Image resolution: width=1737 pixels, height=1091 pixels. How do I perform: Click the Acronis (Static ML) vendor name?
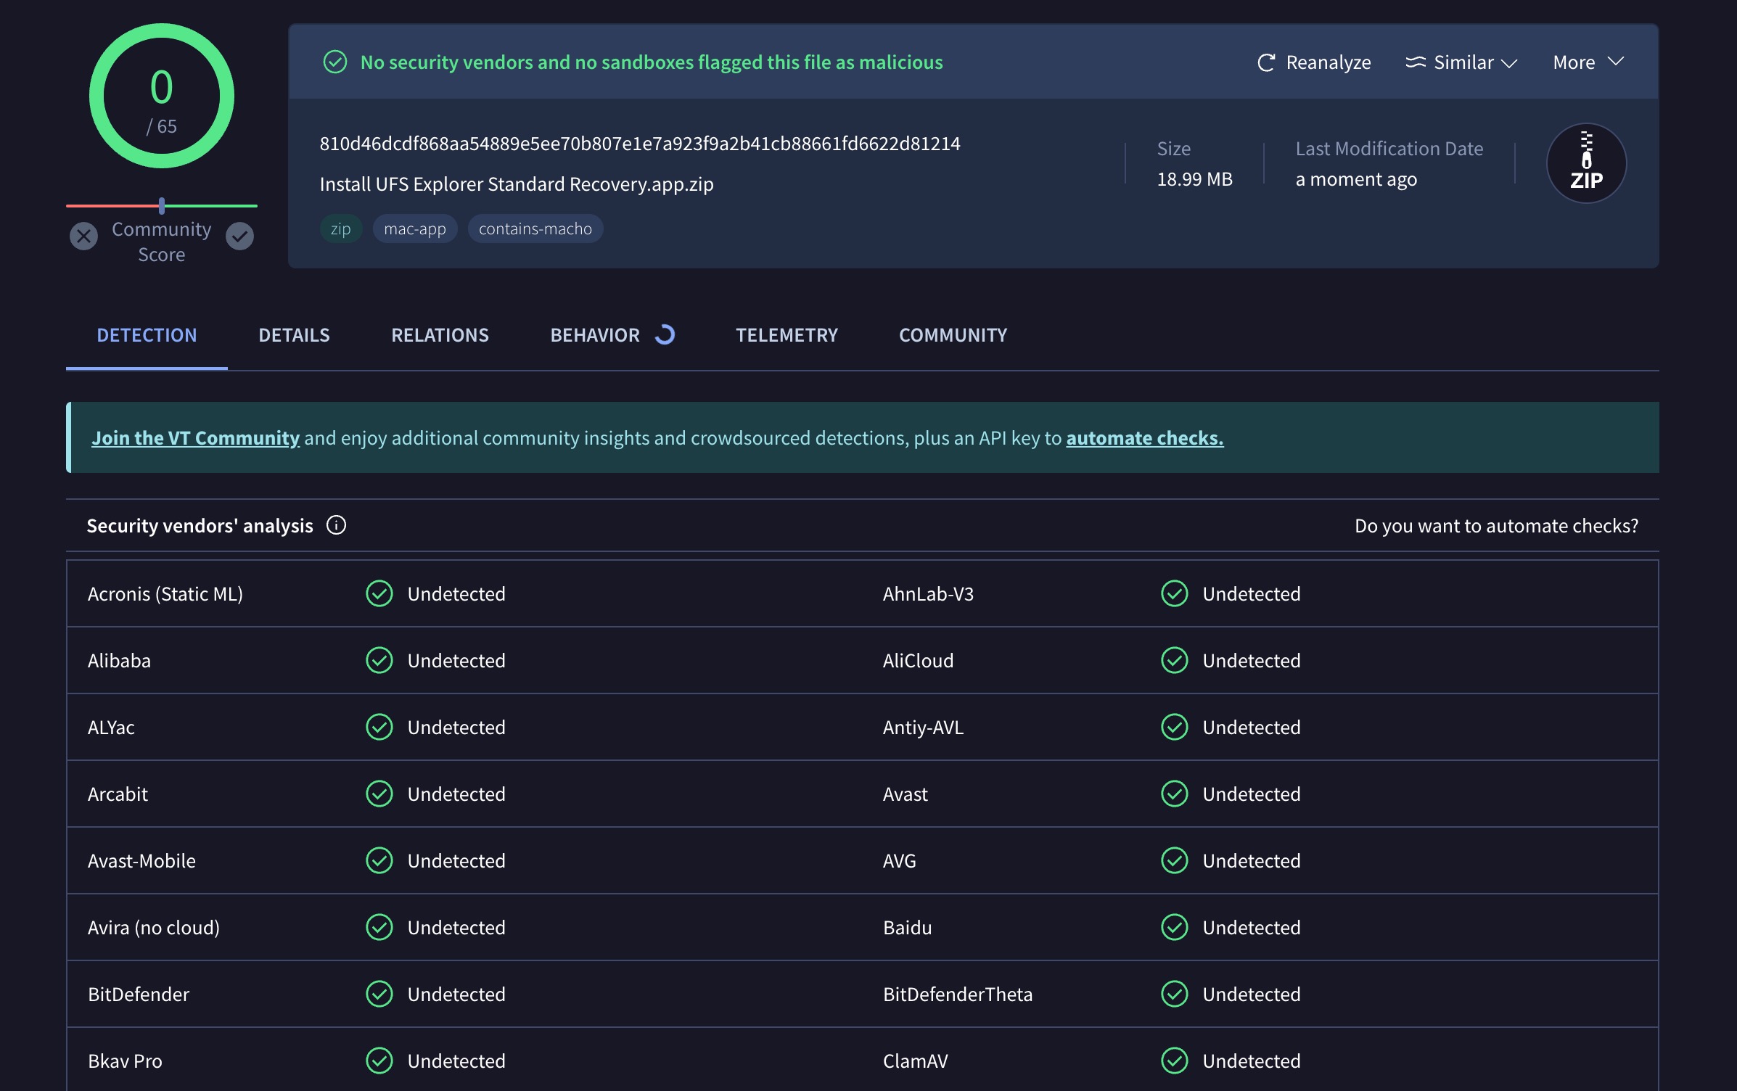click(165, 593)
